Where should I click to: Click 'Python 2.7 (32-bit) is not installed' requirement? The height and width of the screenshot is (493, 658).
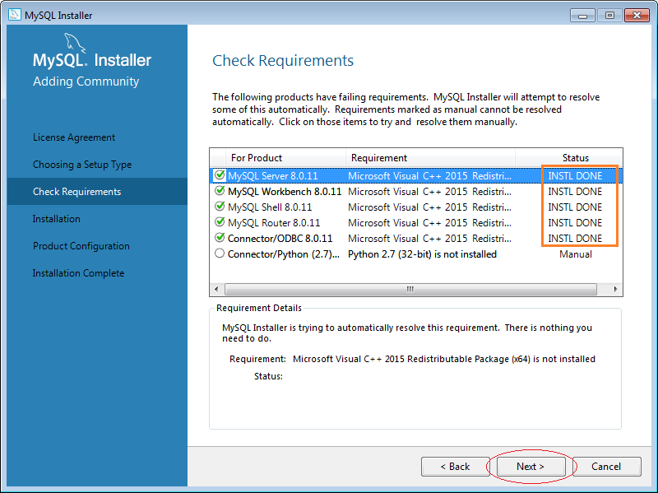422,254
